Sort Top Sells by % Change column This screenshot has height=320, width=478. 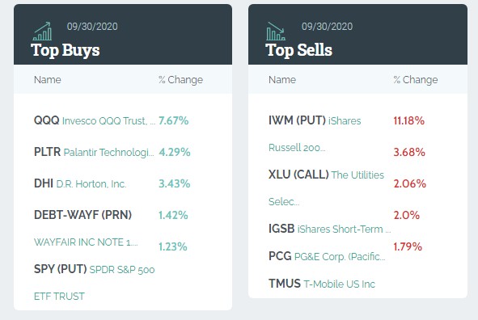coord(416,80)
